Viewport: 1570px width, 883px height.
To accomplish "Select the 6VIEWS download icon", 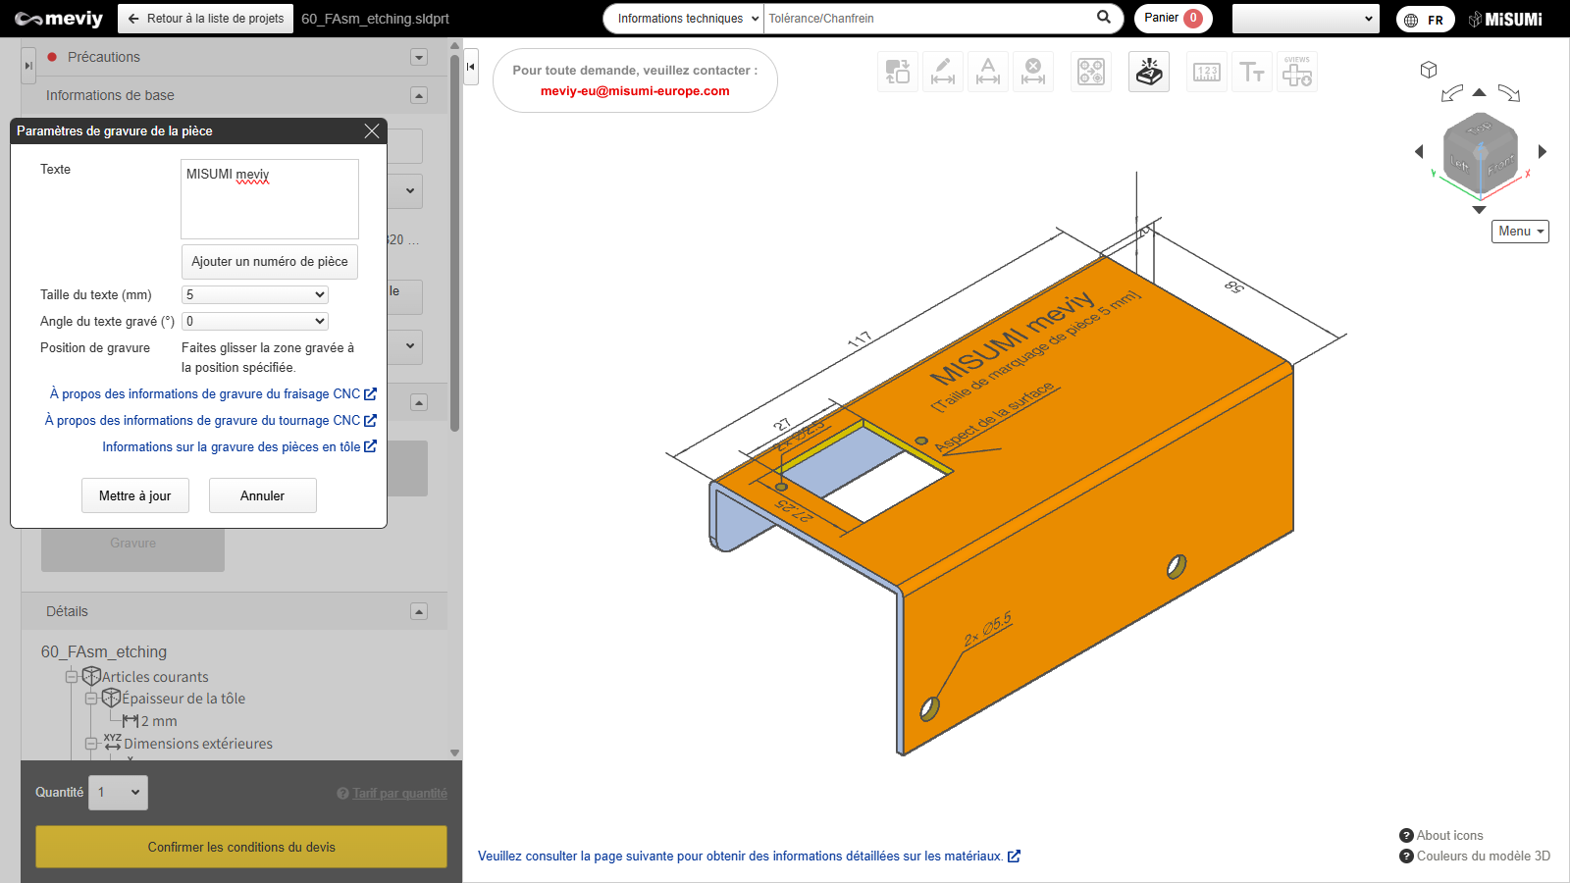I will coord(1297,72).
